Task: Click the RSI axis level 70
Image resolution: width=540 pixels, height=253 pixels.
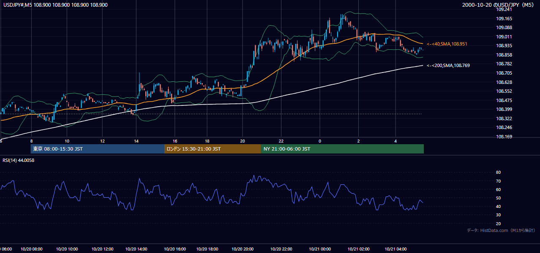Action: tap(498, 181)
